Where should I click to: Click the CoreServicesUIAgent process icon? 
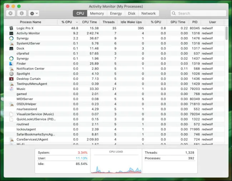point(11,140)
